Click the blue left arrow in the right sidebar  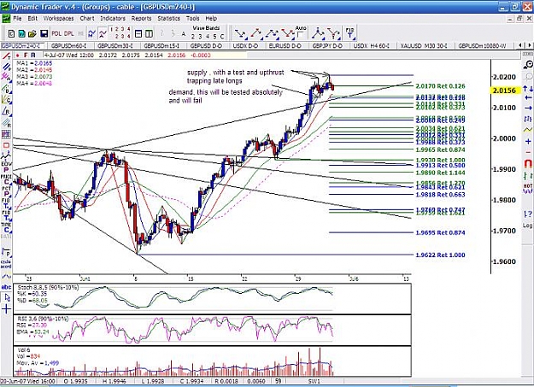pyautogui.click(x=527, y=98)
